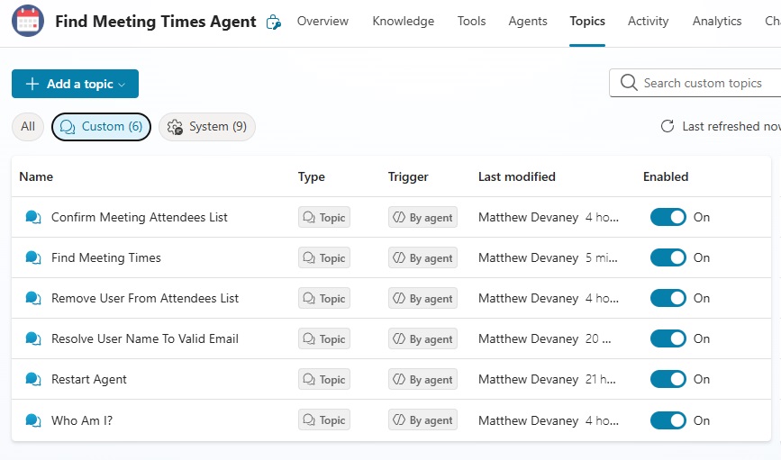Screen dimensions: 781x460
Task: Open the Overview tab
Action: 322,22
